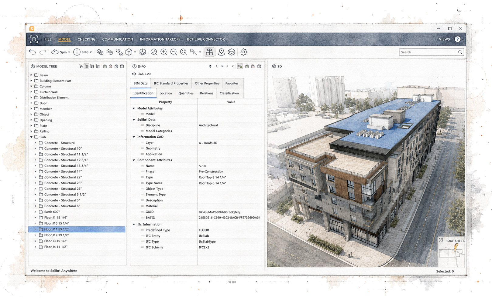Select the IFC Standard Properties tab

[171, 83]
